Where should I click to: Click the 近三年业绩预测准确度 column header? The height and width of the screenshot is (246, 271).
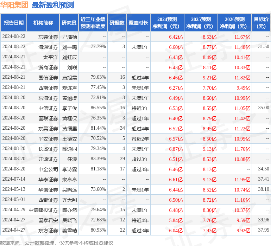[93, 22]
